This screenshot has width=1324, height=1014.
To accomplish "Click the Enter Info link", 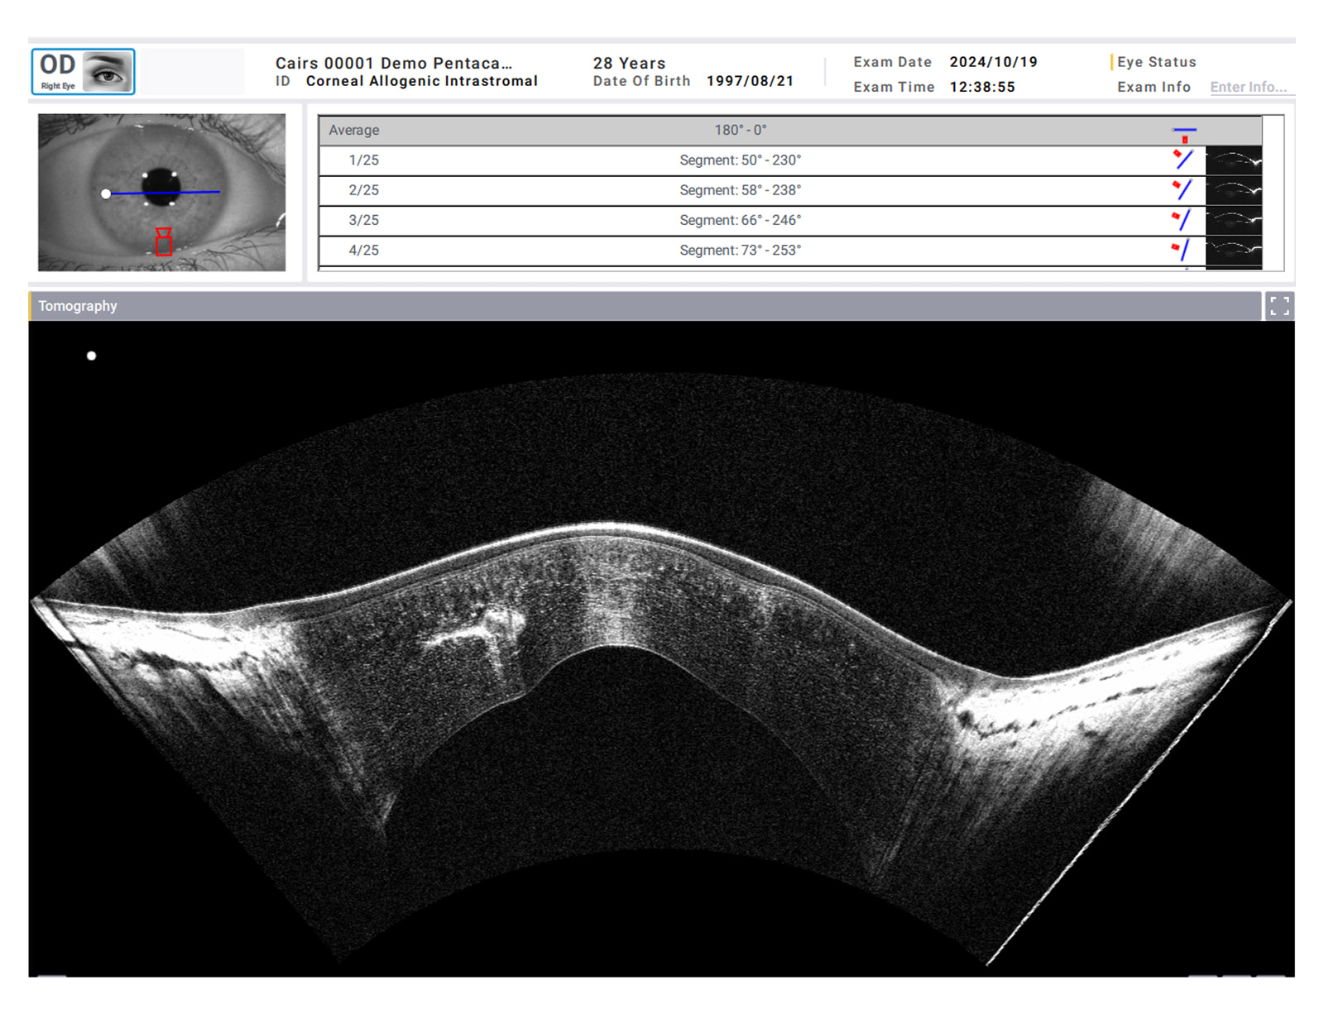I will click(x=1248, y=87).
